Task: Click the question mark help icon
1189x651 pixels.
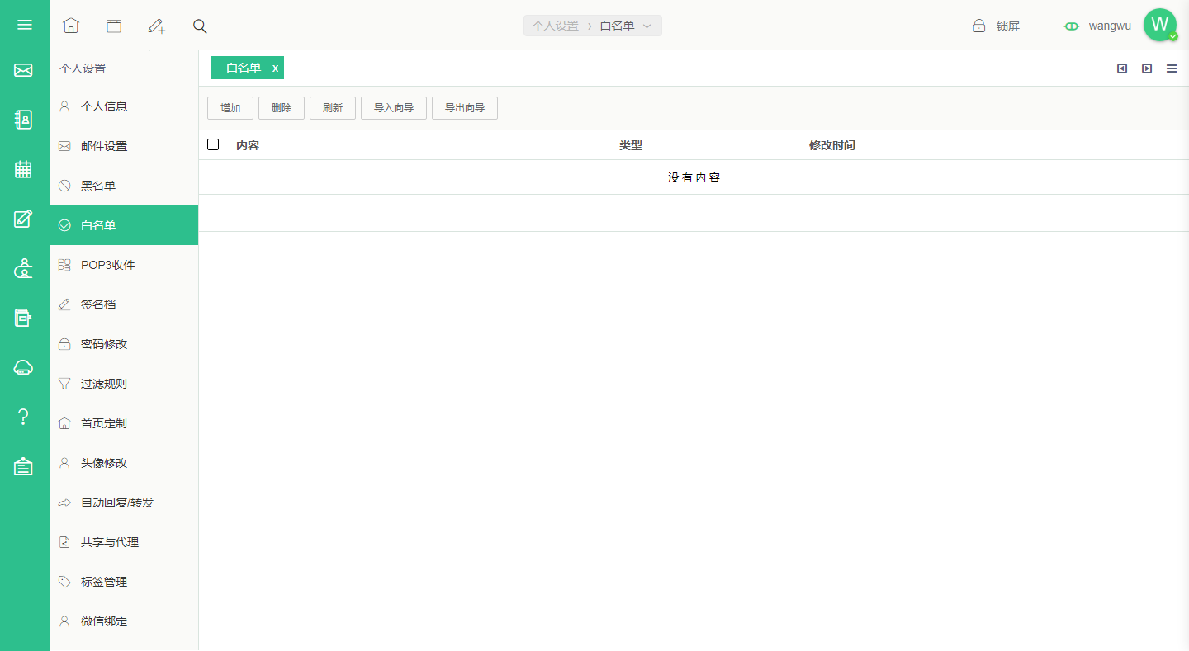Action: pyautogui.click(x=23, y=417)
